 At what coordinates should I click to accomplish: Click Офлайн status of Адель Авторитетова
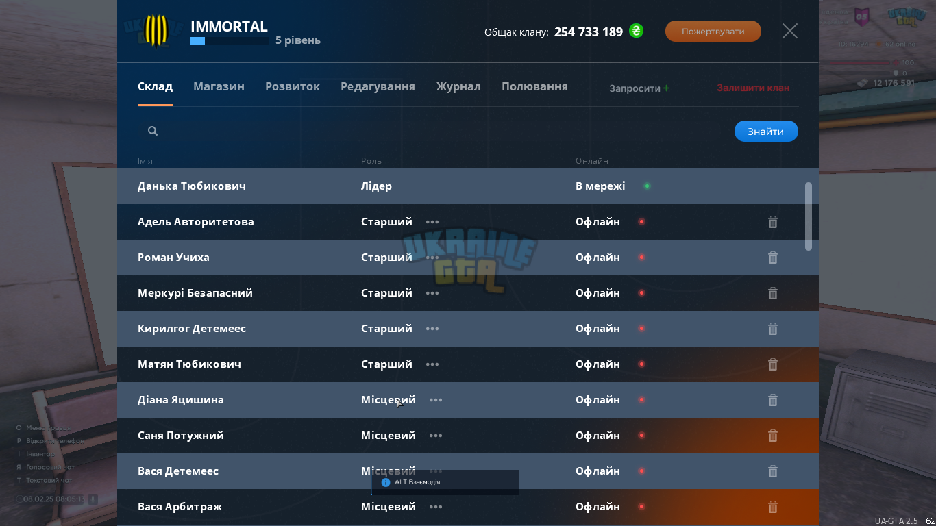coord(598,222)
